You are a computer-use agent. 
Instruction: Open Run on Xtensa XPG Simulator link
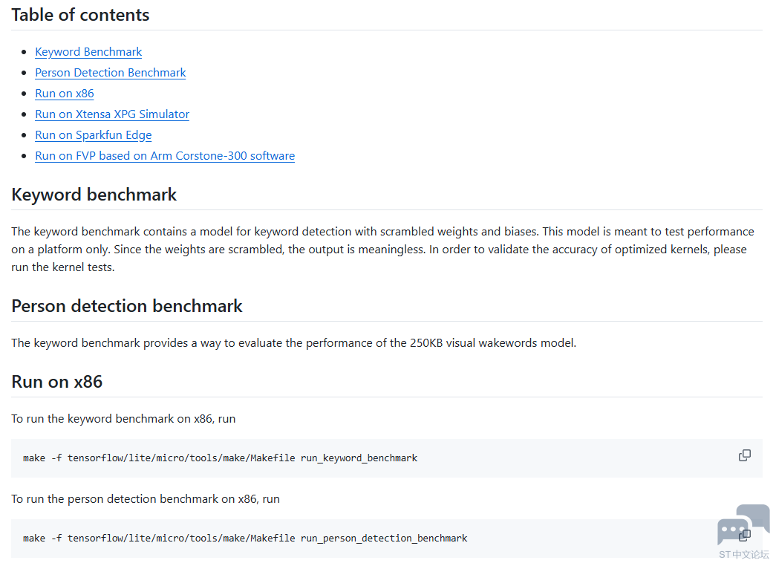[x=112, y=114]
